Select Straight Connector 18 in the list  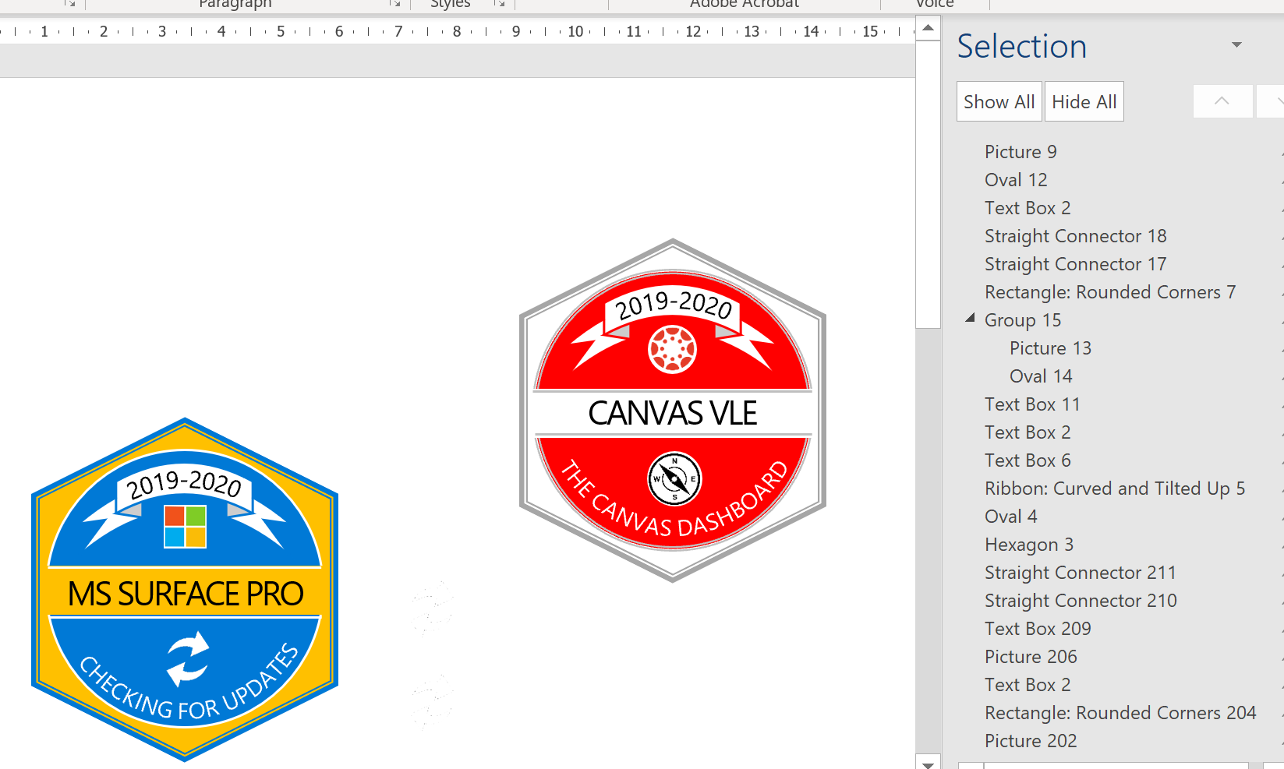pyautogui.click(x=1075, y=236)
